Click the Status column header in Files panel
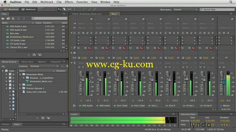Image resolution: width=236 pixels, height=132 pixels. (38, 23)
